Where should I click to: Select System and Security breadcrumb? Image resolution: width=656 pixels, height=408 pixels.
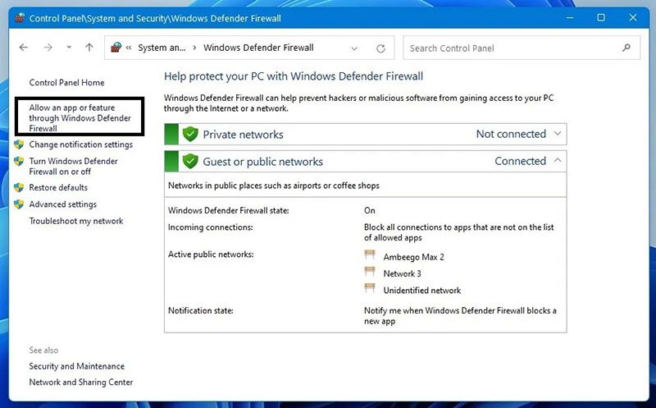click(x=162, y=48)
